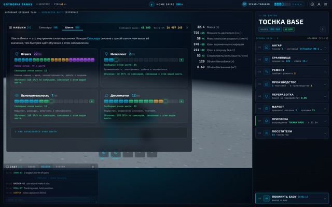Select the first hotbar slot below the panel
The height and width of the screenshot is (207, 332).
click(104, 154)
